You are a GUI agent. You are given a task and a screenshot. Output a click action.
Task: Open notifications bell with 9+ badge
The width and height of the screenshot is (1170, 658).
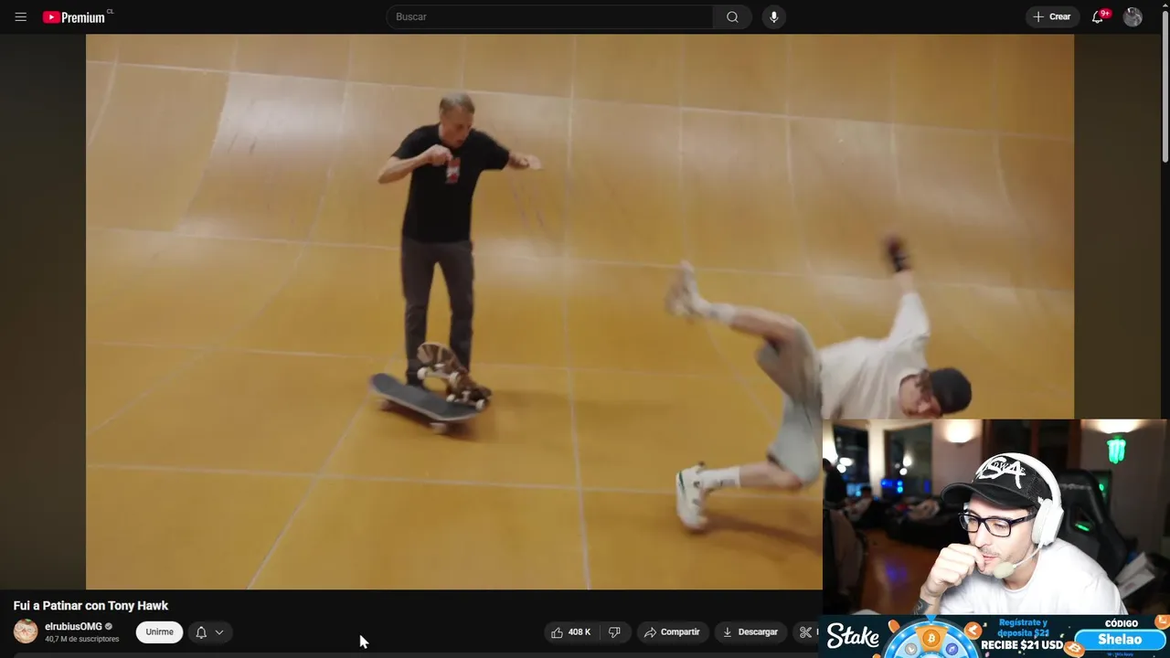pos(1099,16)
